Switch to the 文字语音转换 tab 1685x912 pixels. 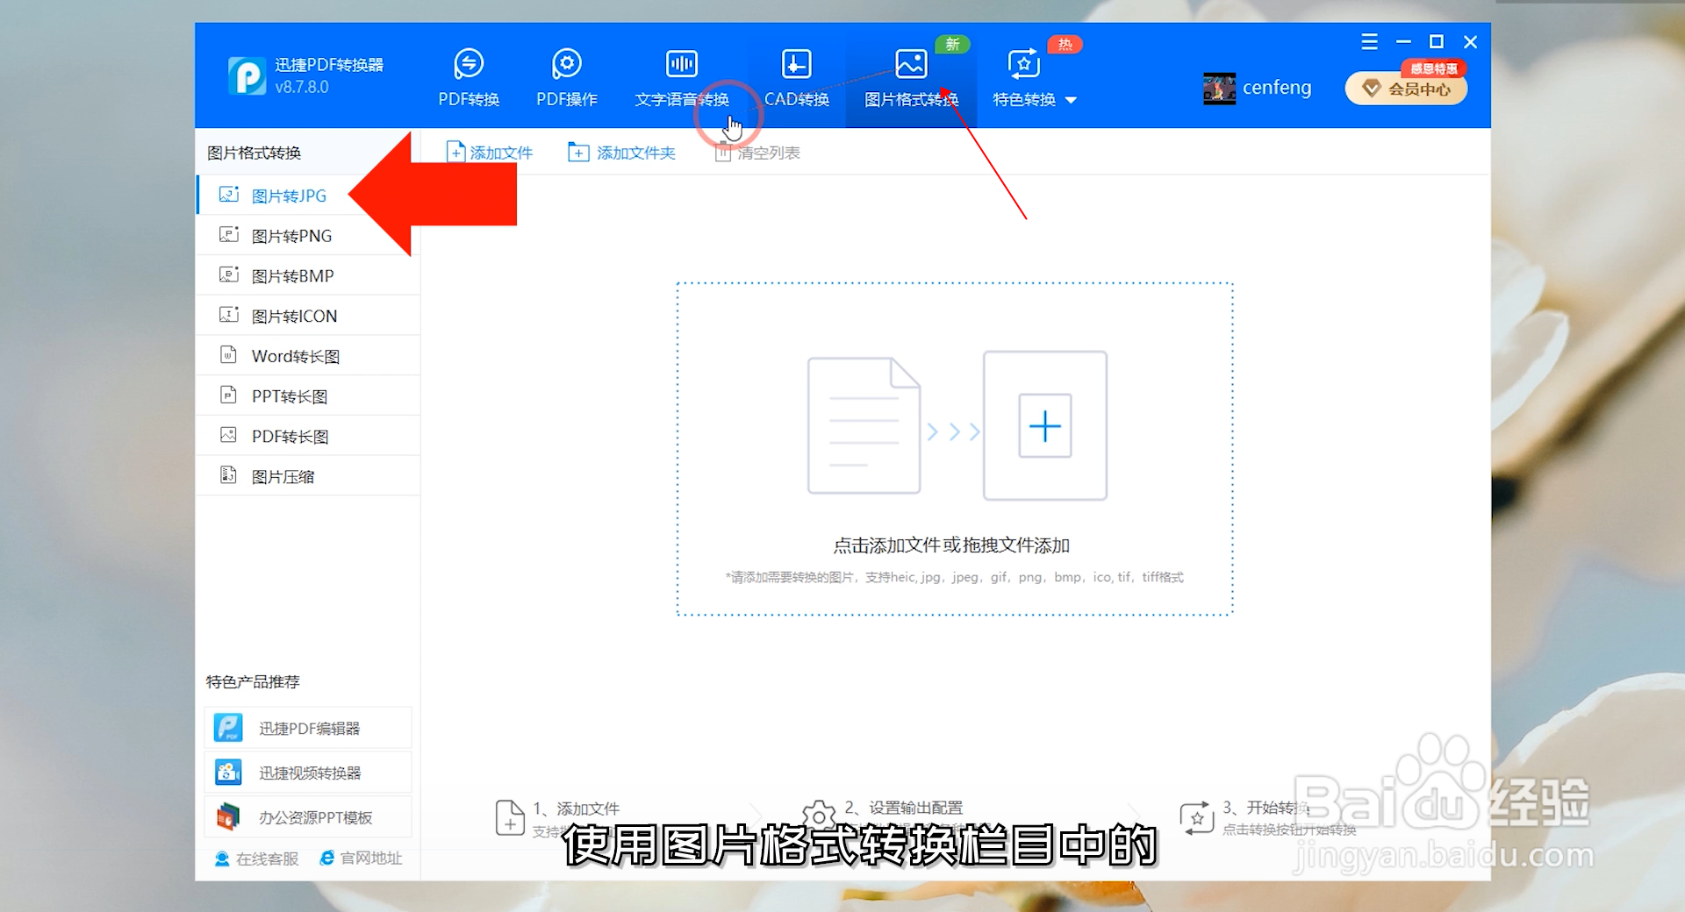(682, 77)
